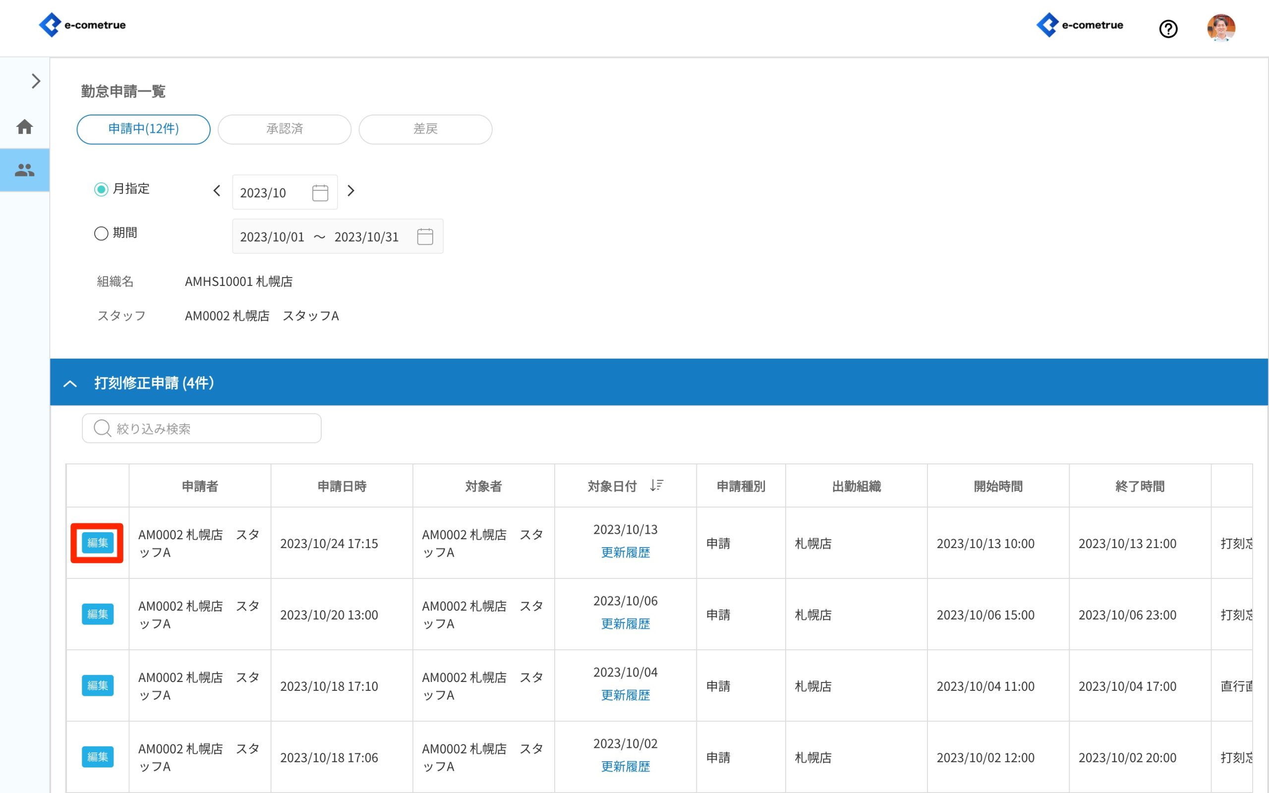1269x793 pixels.
Task: Collapse the 打刻修正申請 section
Action: coord(70,384)
